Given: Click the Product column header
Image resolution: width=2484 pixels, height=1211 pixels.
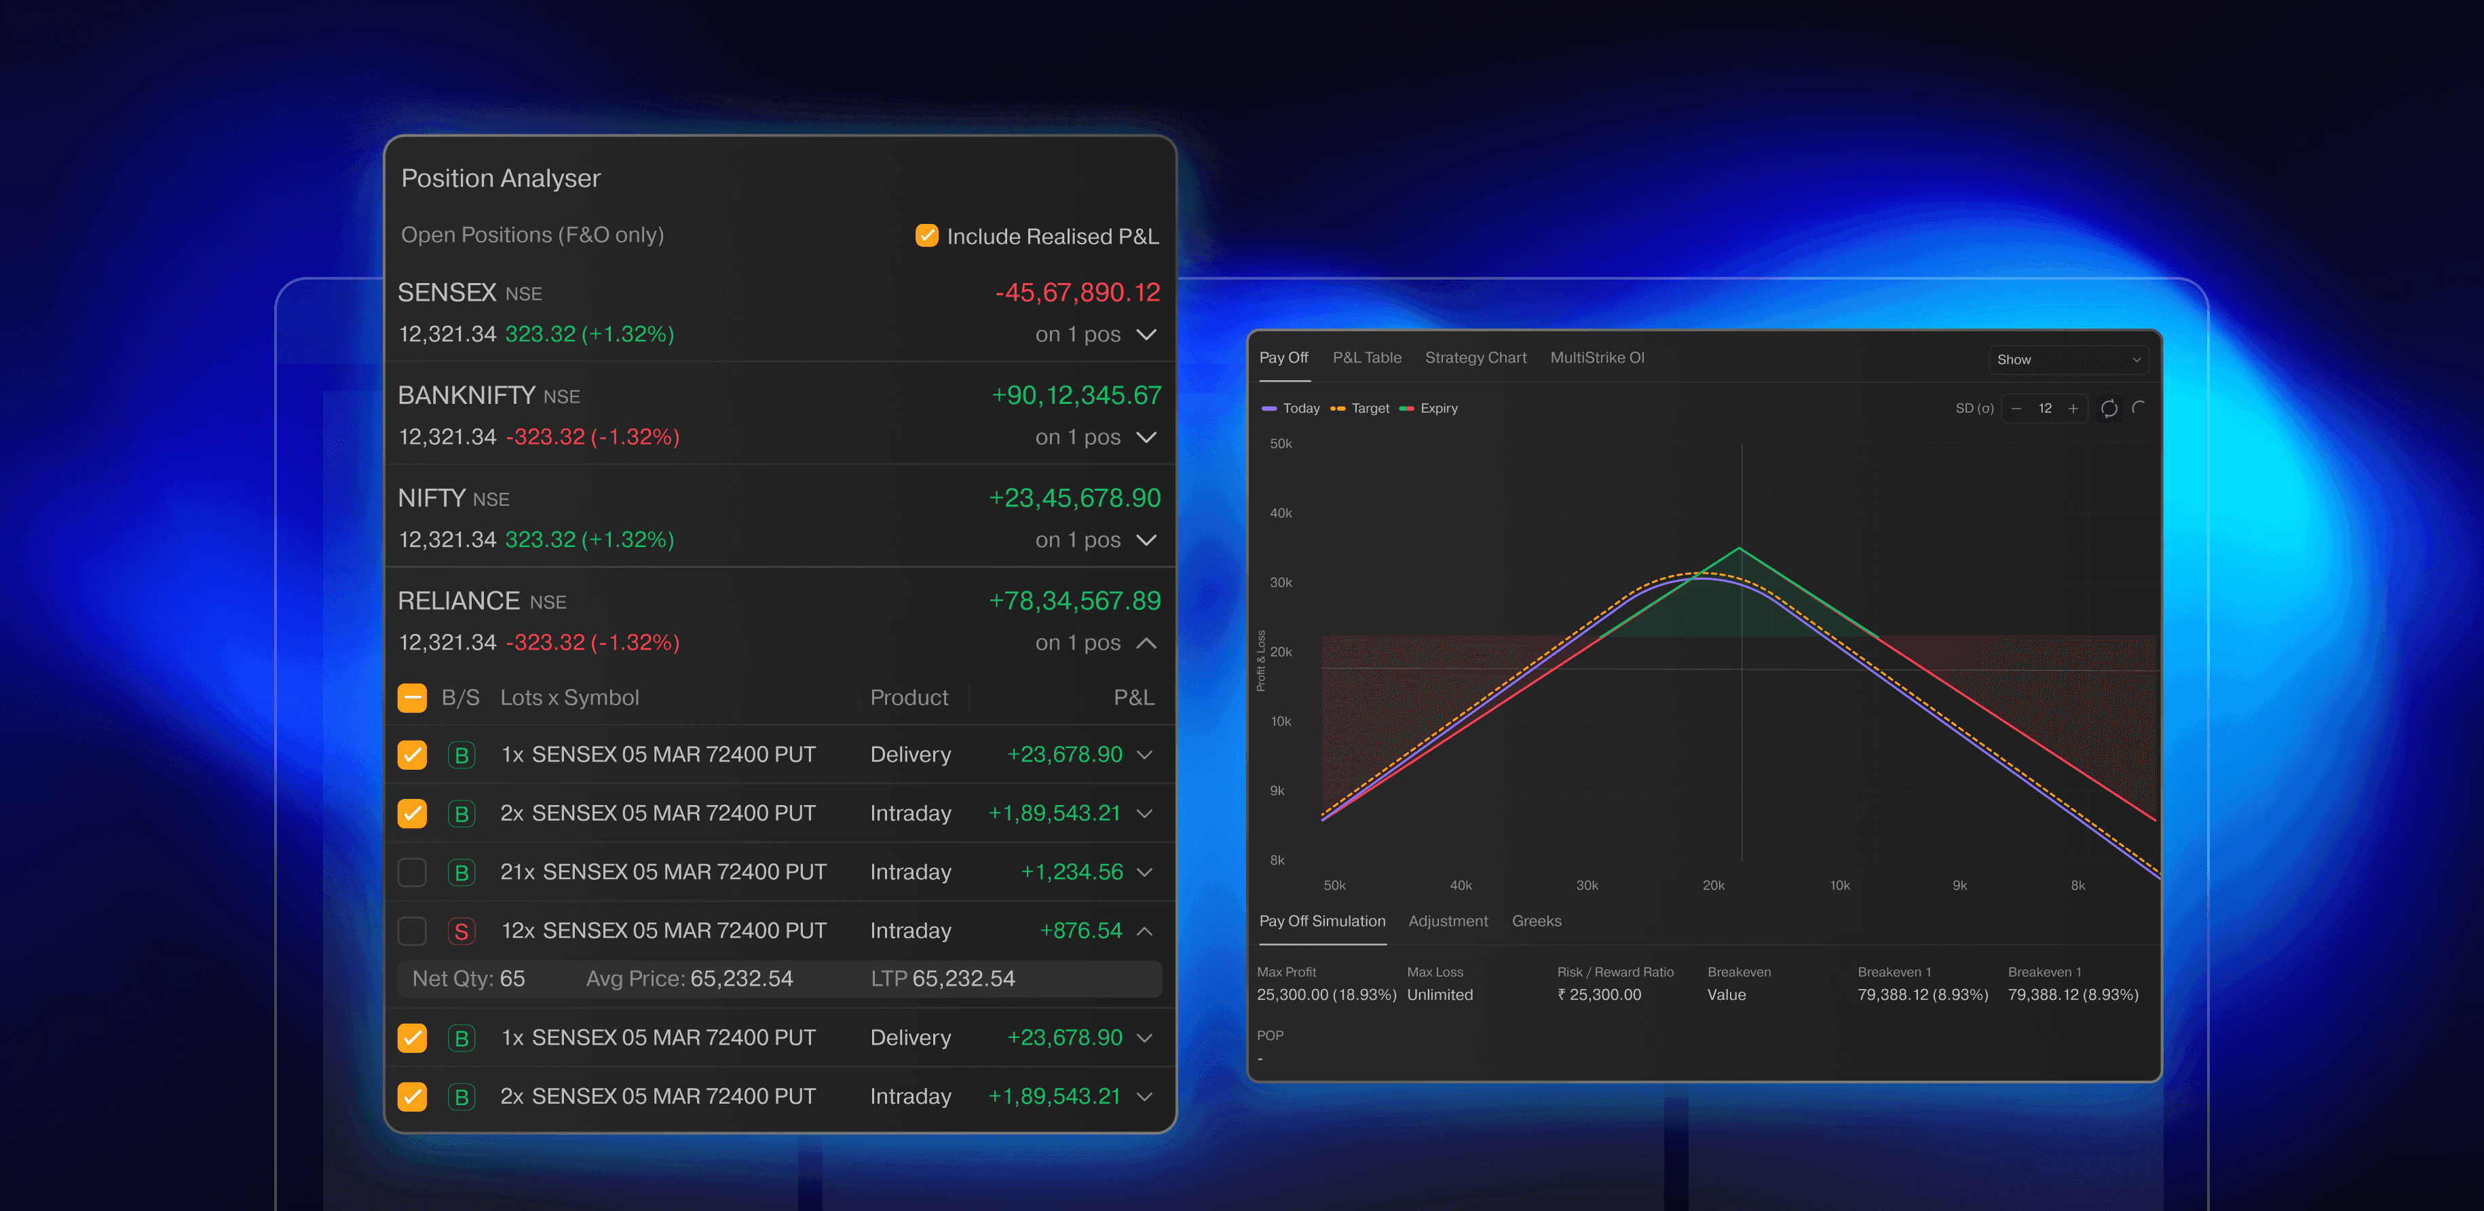Looking at the screenshot, I should click(x=908, y=698).
